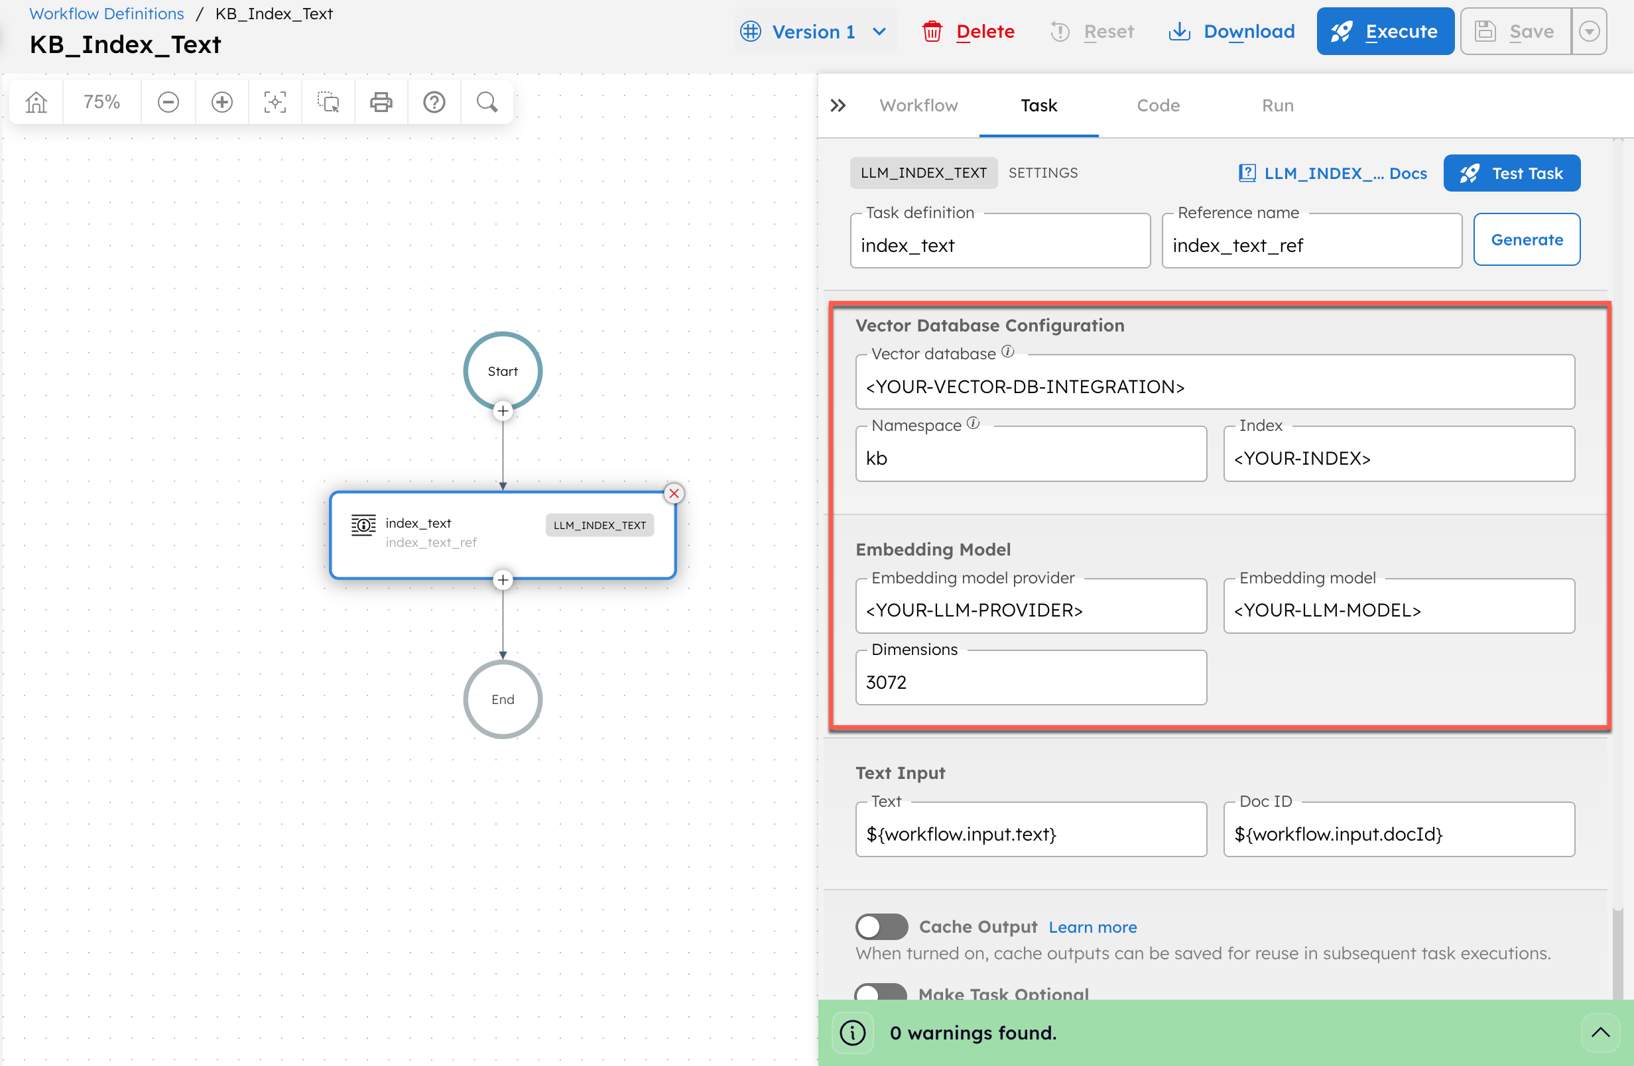1634x1066 pixels.
Task: Switch to the Code tab
Action: click(1158, 105)
